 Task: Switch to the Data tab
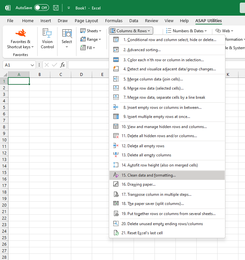tap(134, 21)
